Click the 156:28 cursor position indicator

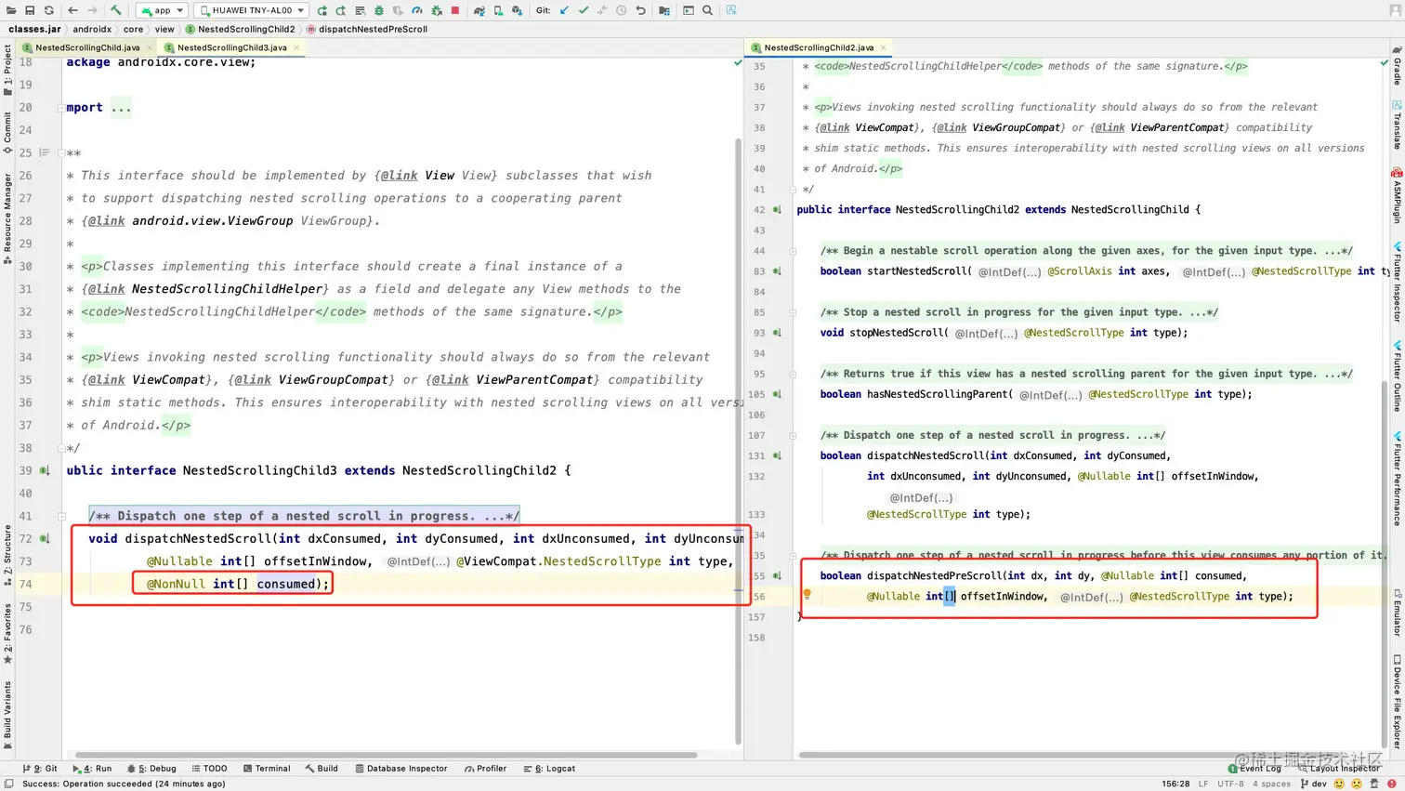(1175, 784)
